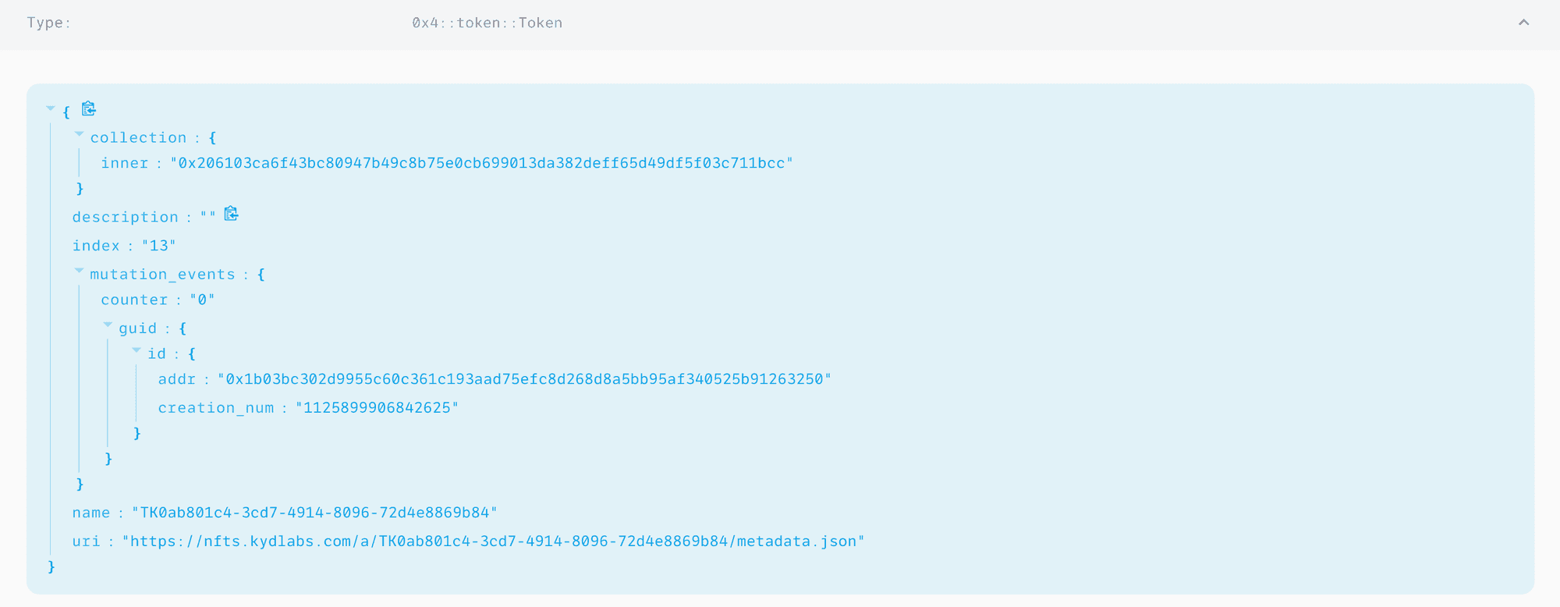Click the collection key label
The width and height of the screenshot is (1560, 607).
coord(138,138)
